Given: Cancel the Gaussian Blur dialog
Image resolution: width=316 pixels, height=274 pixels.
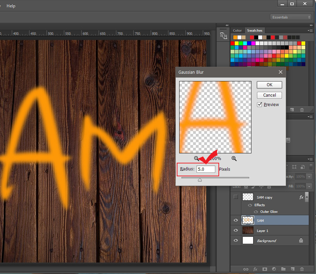Looking at the screenshot, I should pos(269,95).
